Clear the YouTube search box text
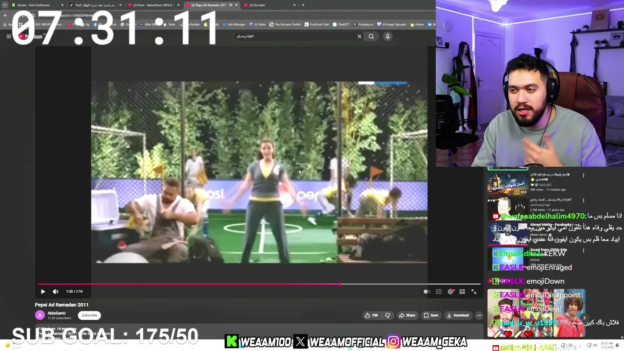The height and width of the screenshot is (351, 624). tap(359, 36)
